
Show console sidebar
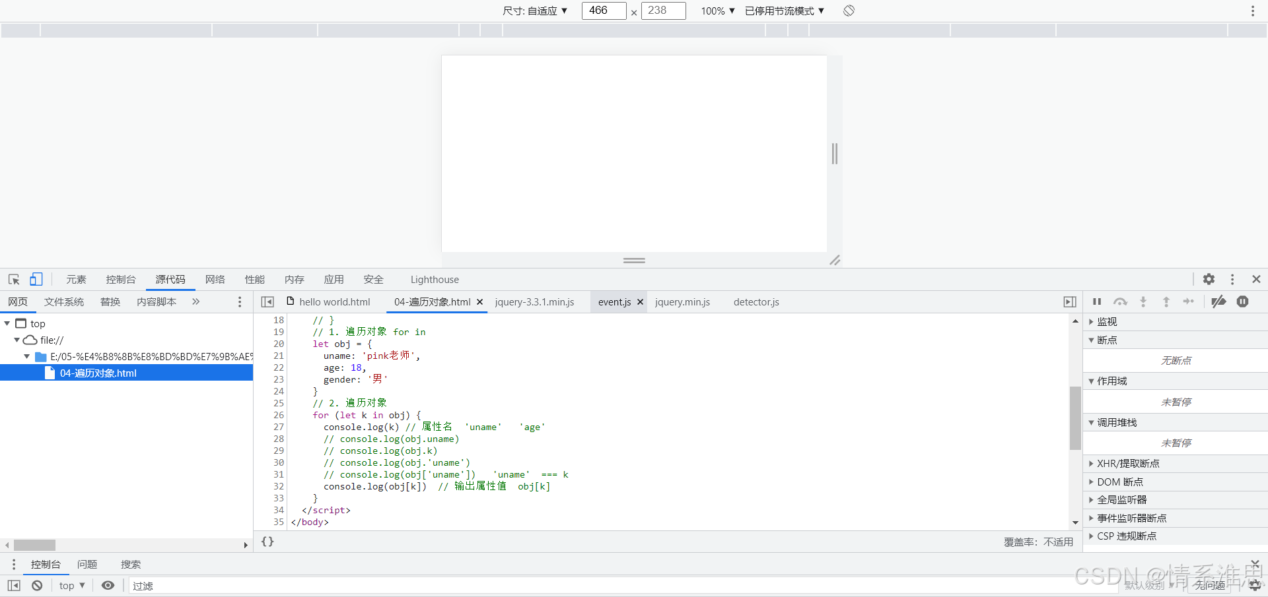14,585
